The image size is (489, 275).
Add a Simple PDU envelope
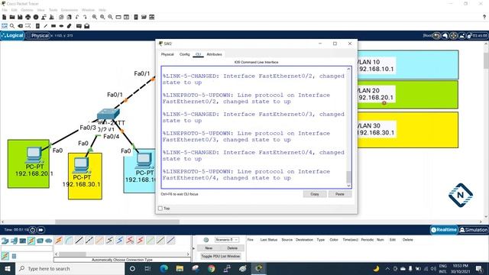click(x=79, y=26)
